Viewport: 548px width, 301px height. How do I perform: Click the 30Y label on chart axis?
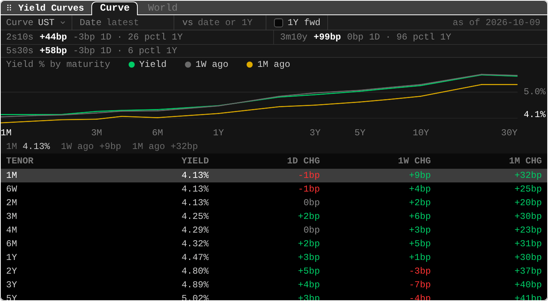coord(509,133)
